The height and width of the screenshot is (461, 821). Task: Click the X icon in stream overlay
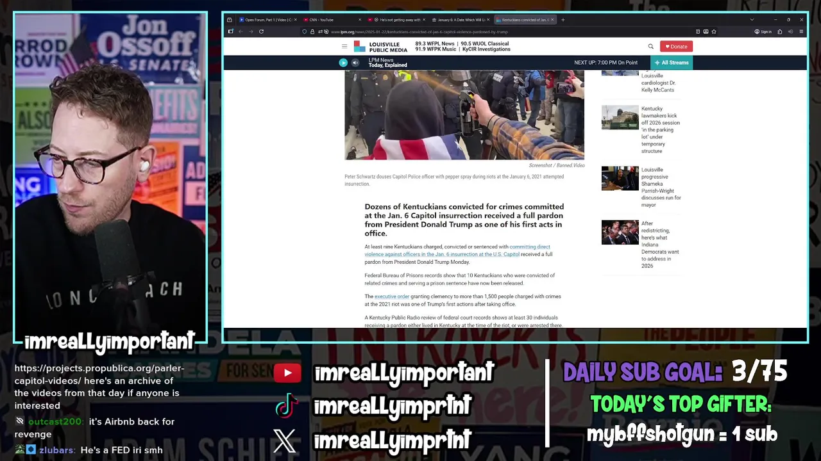point(285,441)
